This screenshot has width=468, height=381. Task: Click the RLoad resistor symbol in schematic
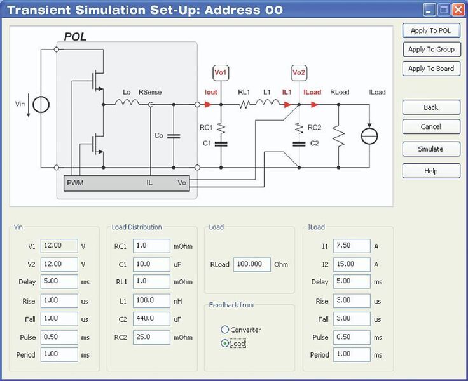[x=338, y=136]
